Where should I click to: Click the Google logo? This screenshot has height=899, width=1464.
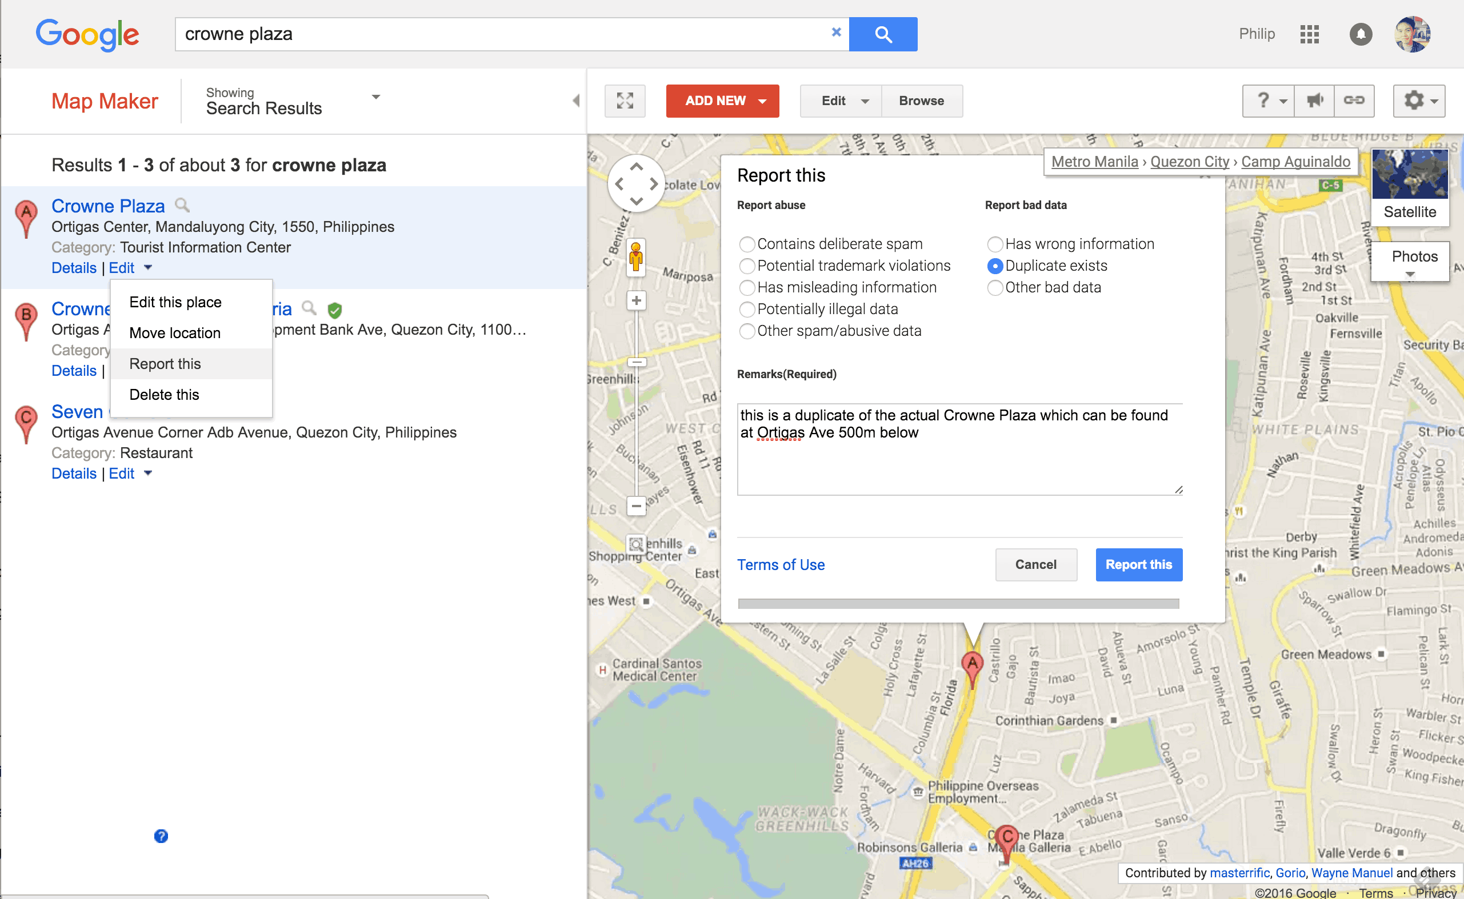tap(87, 34)
